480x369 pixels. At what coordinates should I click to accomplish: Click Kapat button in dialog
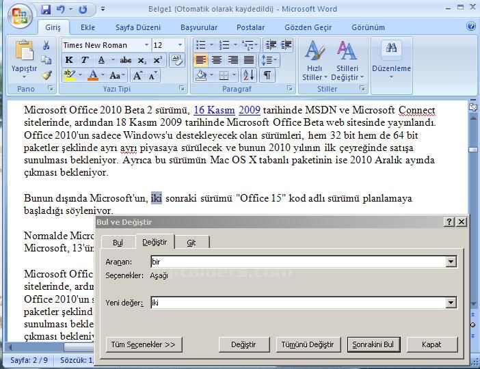point(431,344)
